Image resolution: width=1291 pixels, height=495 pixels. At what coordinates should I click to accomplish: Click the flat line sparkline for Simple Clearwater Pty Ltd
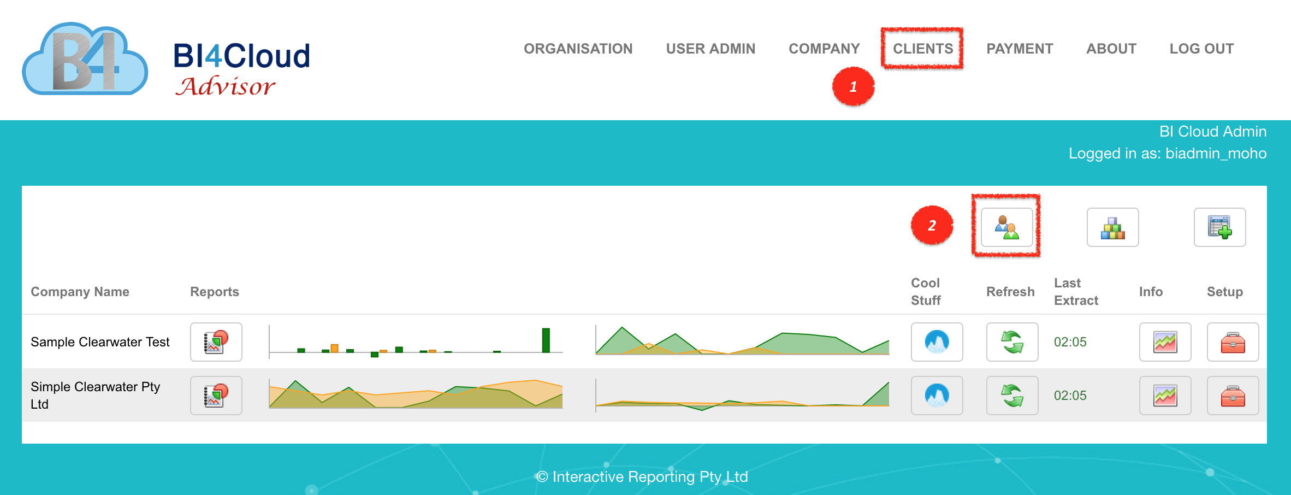[742, 396]
